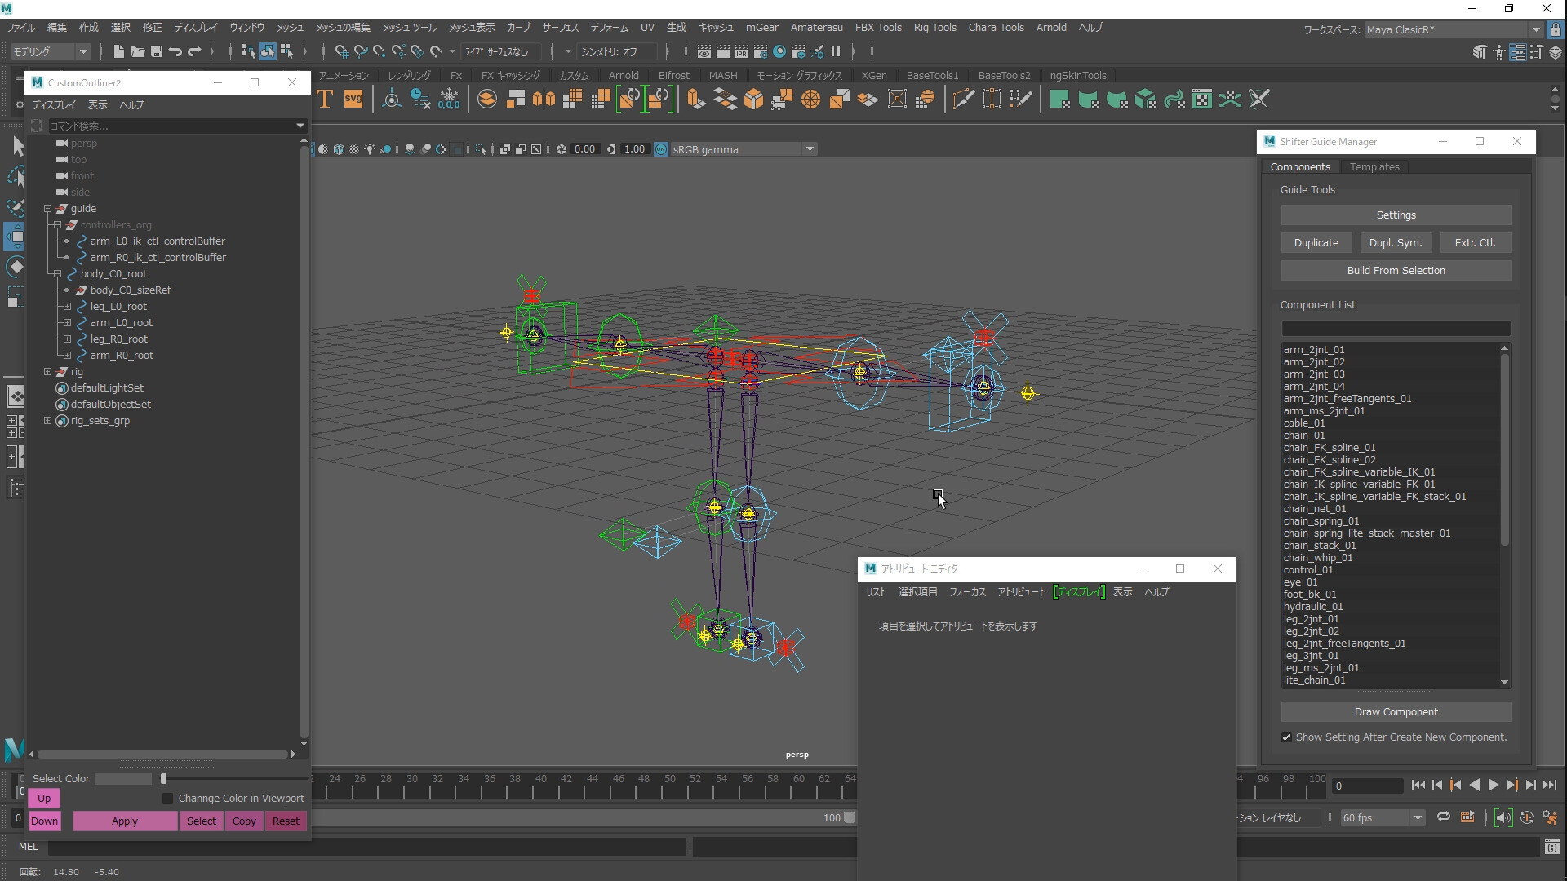Collapse the guide node in outliner
1567x881 pixels.
click(47, 209)
